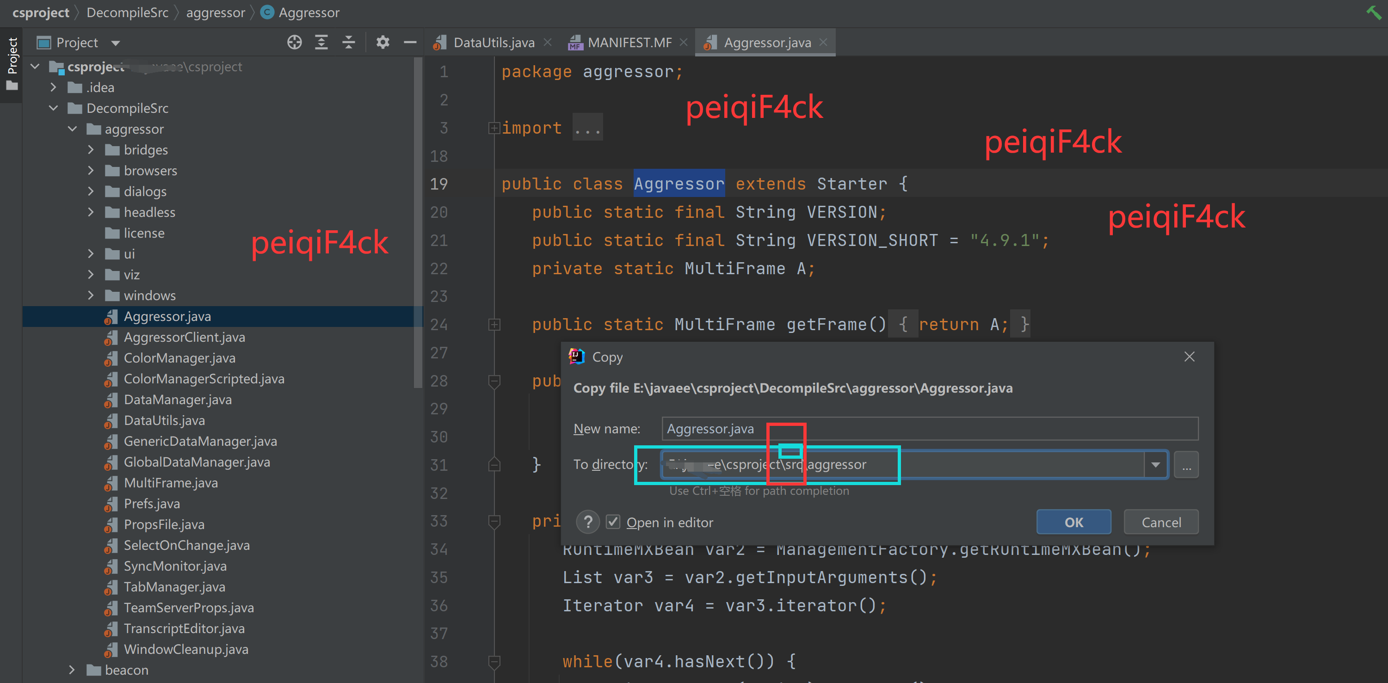Screen dimensions: 1388x683
Task: Expand the beacon folder
Action: (73, 670)
